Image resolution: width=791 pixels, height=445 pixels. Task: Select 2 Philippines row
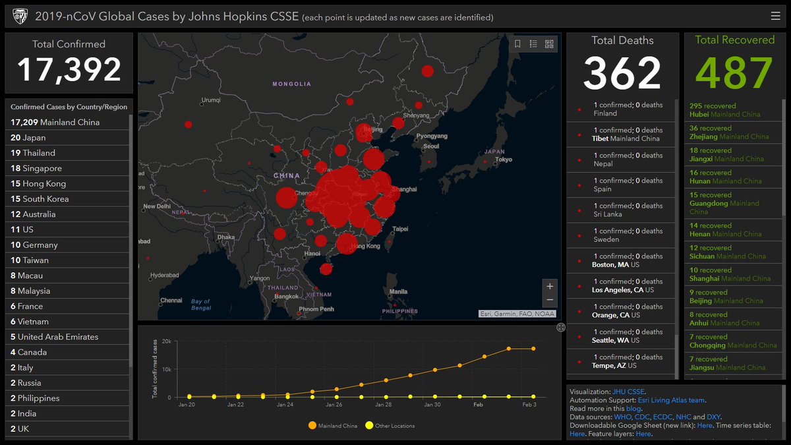click(68, 398)
